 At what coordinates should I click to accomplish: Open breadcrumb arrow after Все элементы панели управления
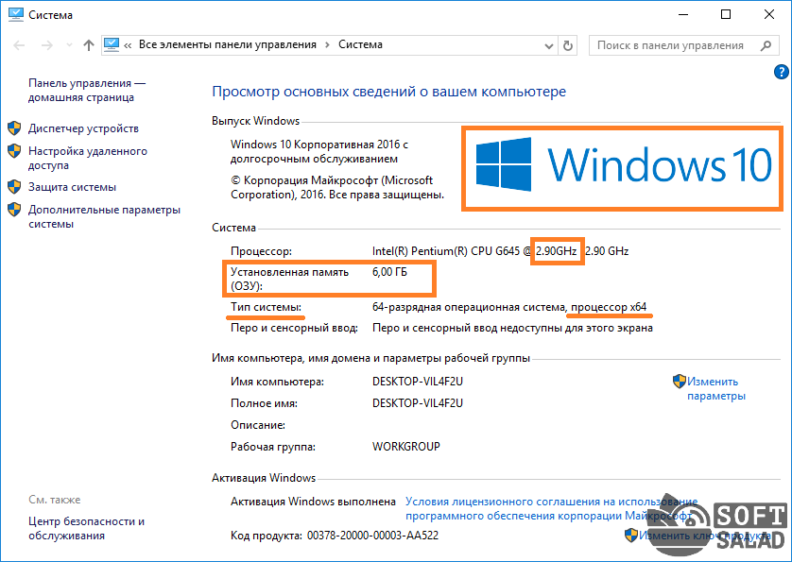pyautogui.click(x=327, y=45)
